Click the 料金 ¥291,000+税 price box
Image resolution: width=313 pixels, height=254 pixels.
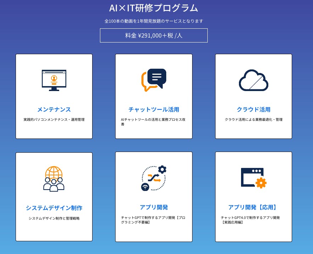point(154,35)
